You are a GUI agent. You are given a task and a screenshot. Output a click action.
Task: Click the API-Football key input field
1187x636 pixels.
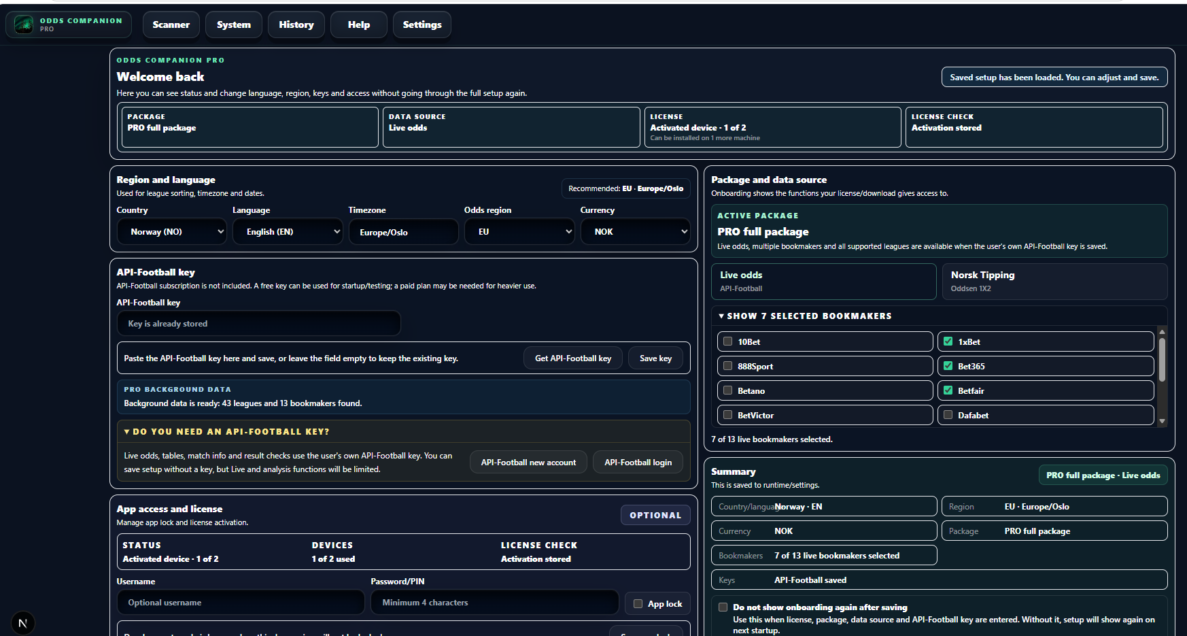[x=259, y=324]
